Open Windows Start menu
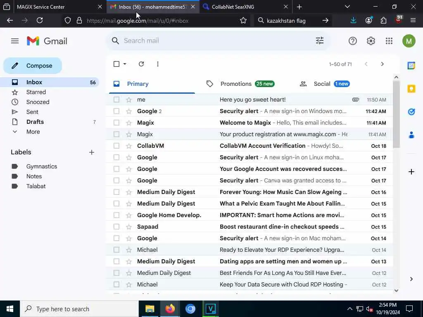Image resolution: width=423 pixels, height=317 pixels. [x=10, y=309]
